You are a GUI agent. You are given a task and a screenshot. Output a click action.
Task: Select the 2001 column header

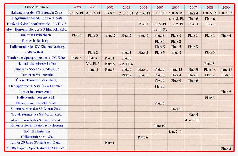[x=93, y=7]
